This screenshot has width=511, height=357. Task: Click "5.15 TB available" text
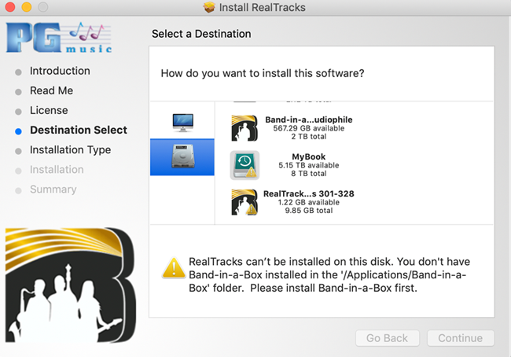click(309, 165)
